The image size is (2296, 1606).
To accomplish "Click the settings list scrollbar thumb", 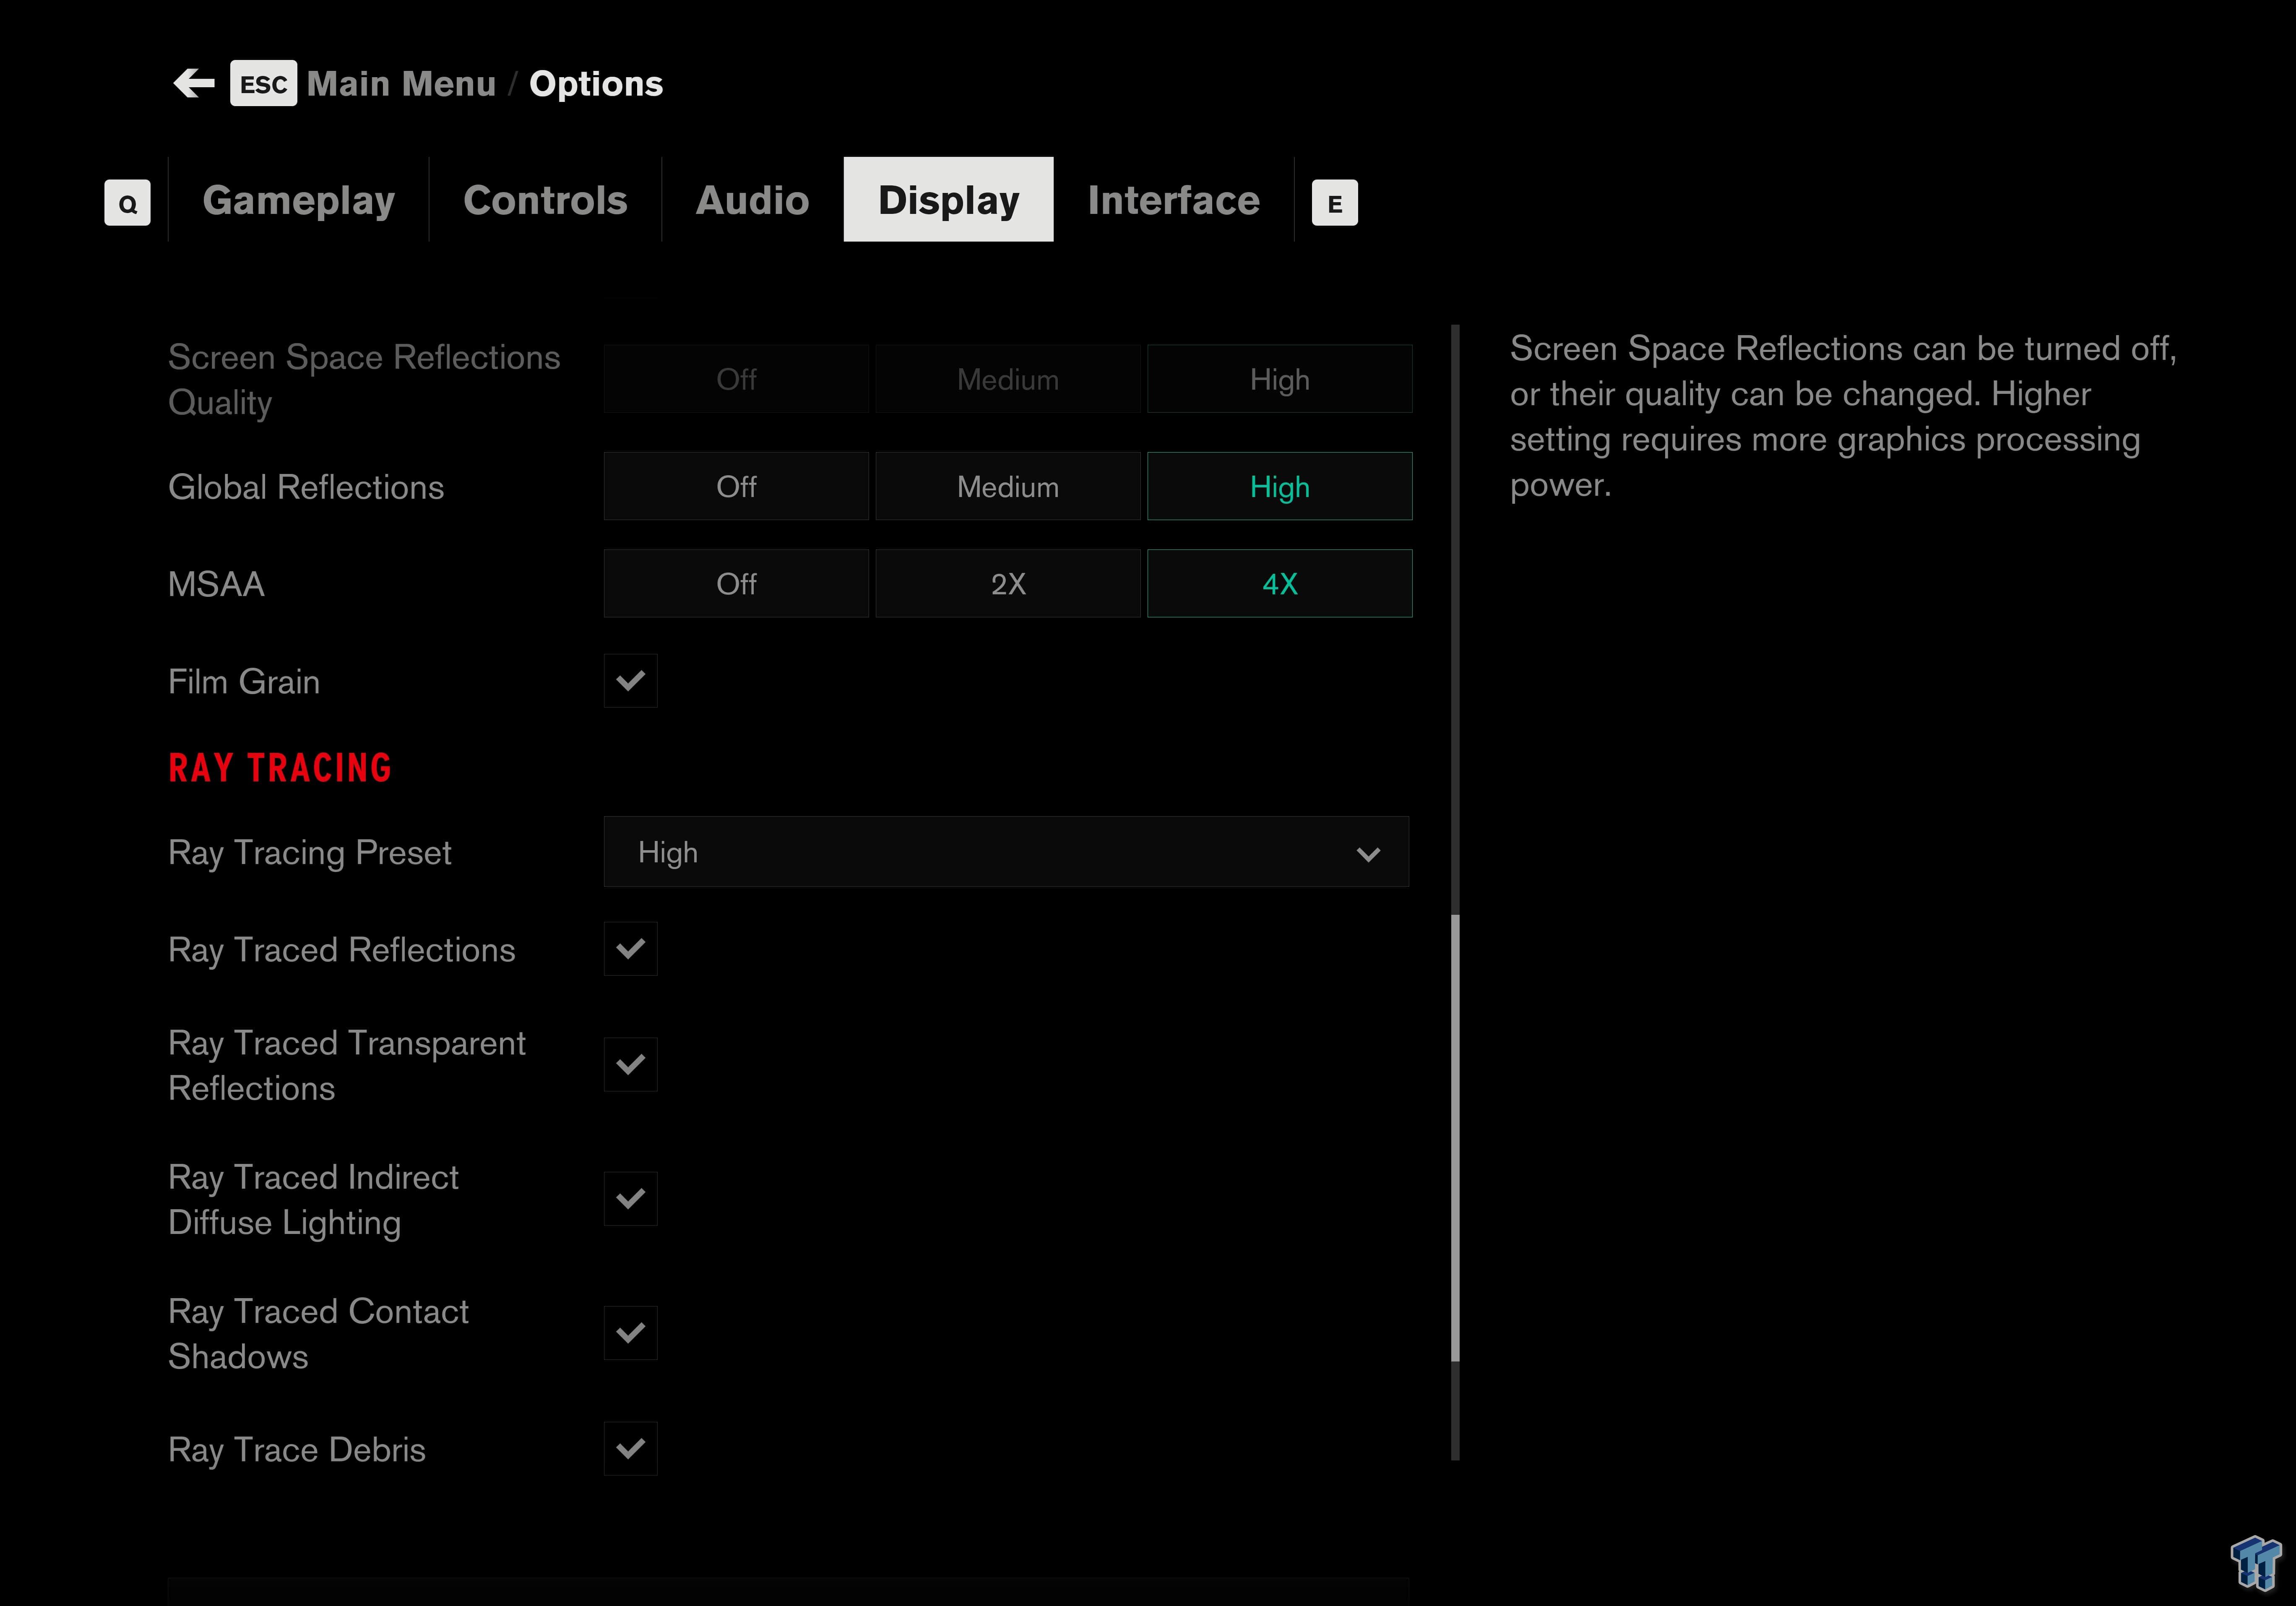I will pyautogui.click(x=1455, y=1138).
